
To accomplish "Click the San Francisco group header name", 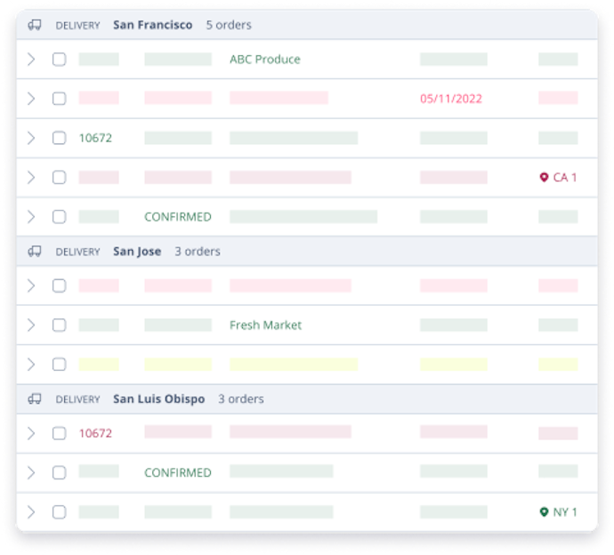I will coord(153,25).
